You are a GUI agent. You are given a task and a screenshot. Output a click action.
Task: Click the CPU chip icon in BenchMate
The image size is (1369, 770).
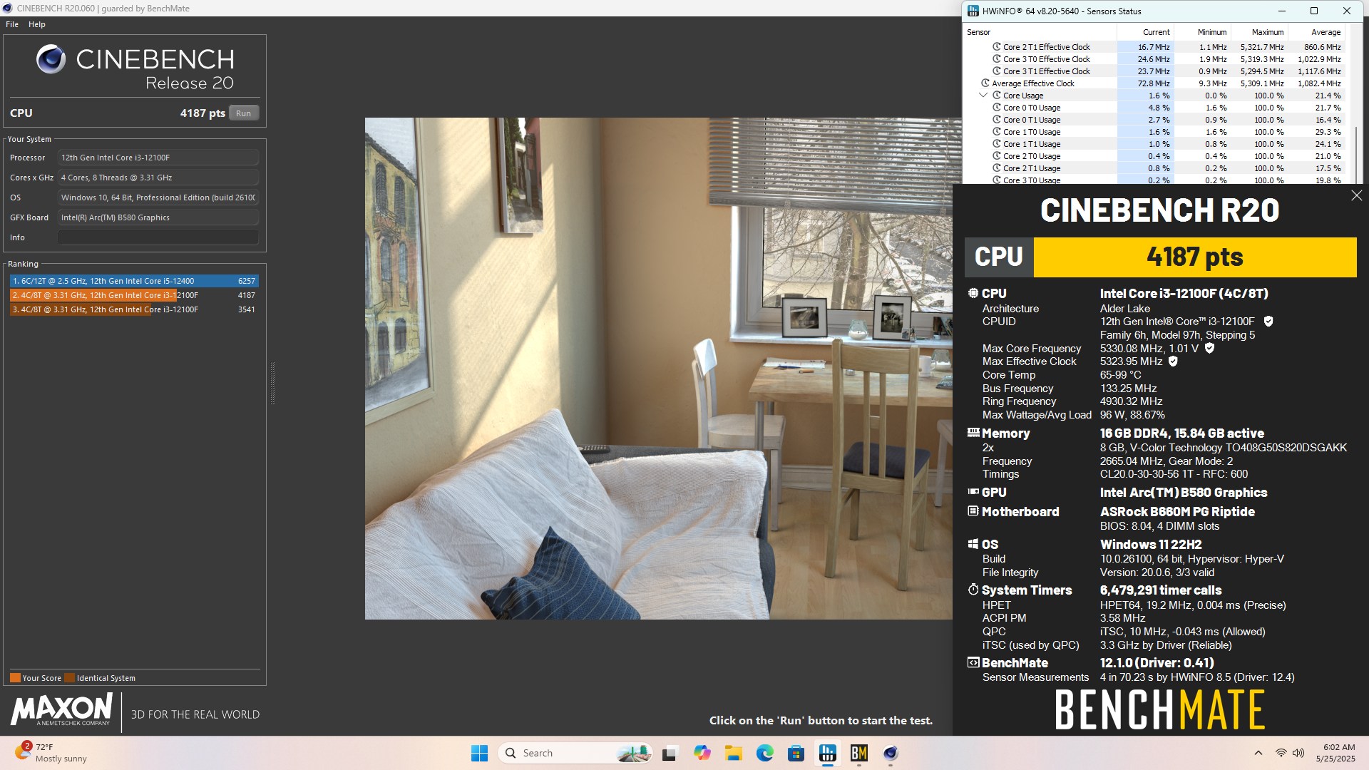(x=973, y=293)
